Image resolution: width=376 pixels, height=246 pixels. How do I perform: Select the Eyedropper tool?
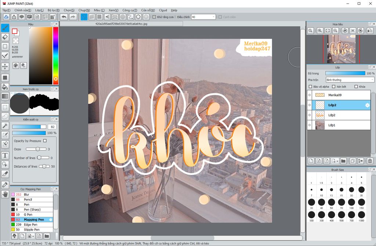5,185
